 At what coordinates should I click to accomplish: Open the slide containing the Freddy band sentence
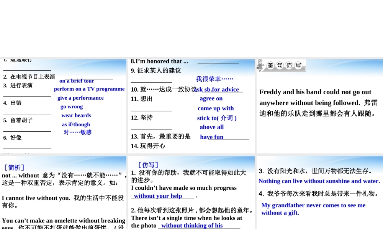[320, 106]
